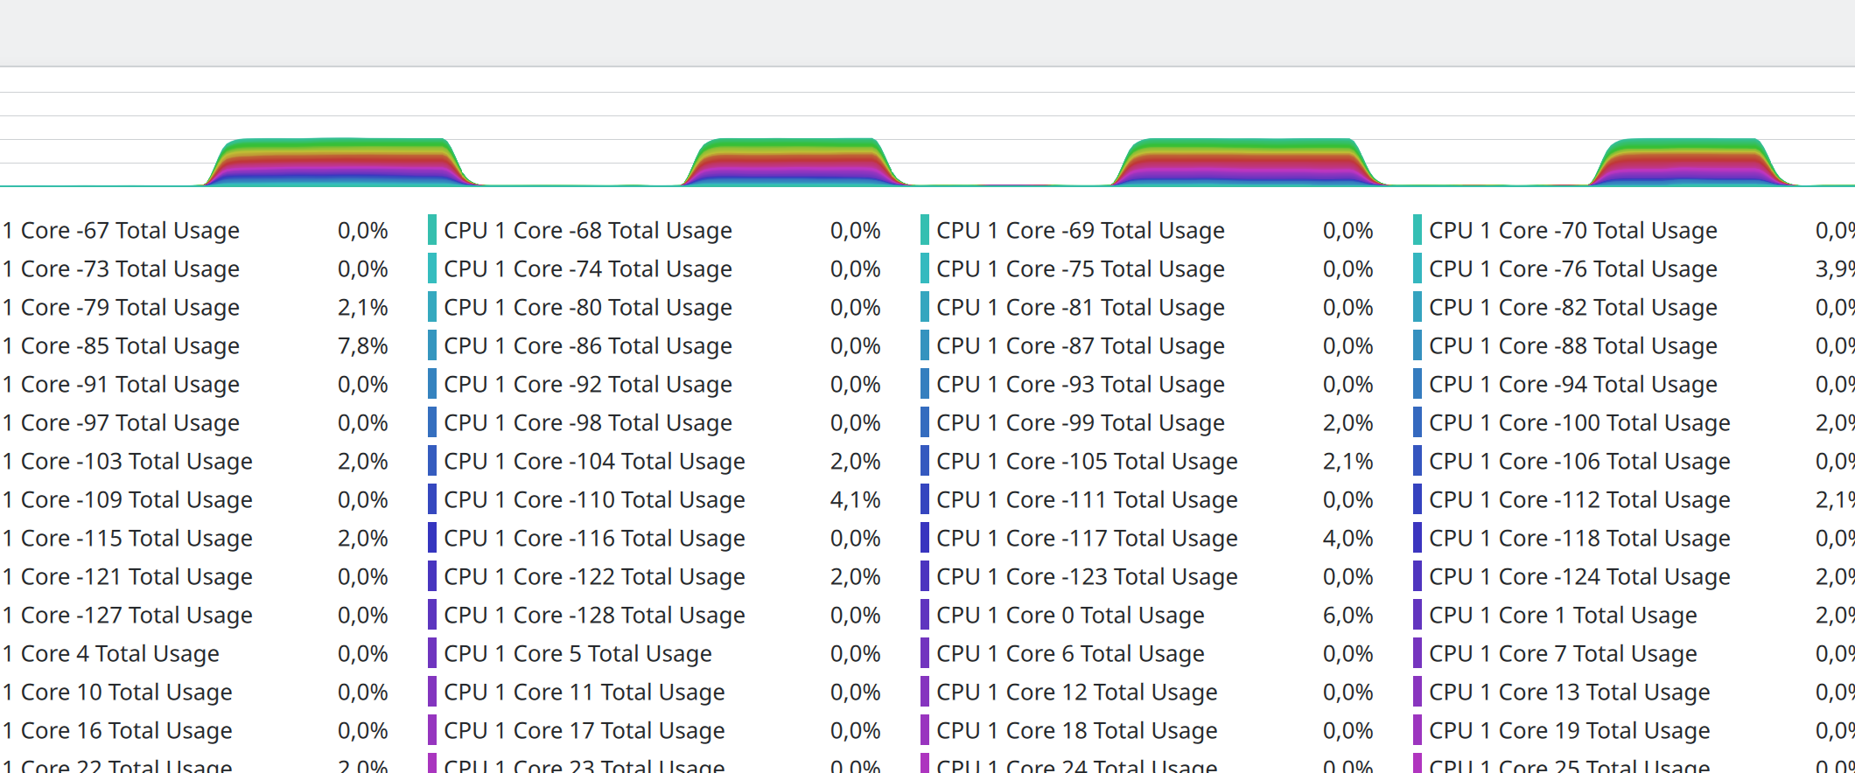Select the 2,0% value of Core -103
The image size is (1855, 773).
(363, 462)
